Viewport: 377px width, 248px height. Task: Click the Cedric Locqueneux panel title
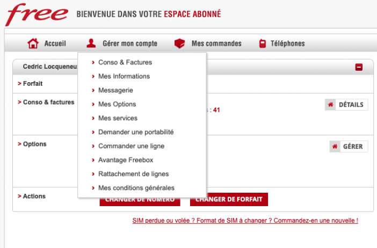[50, 67]
